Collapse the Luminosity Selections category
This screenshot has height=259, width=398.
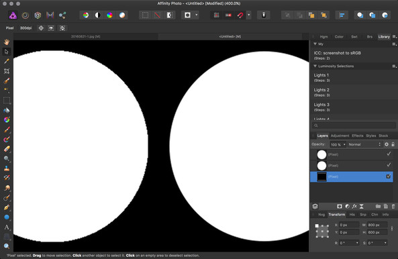(315, 66)
